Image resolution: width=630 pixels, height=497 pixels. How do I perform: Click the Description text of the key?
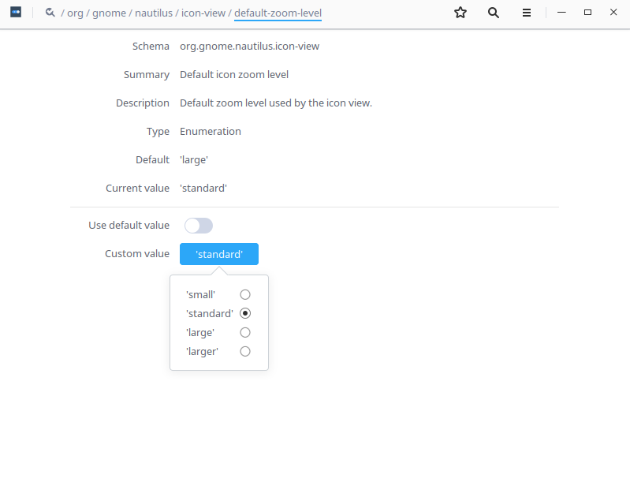pyautogui.click(x=275, y=103)
